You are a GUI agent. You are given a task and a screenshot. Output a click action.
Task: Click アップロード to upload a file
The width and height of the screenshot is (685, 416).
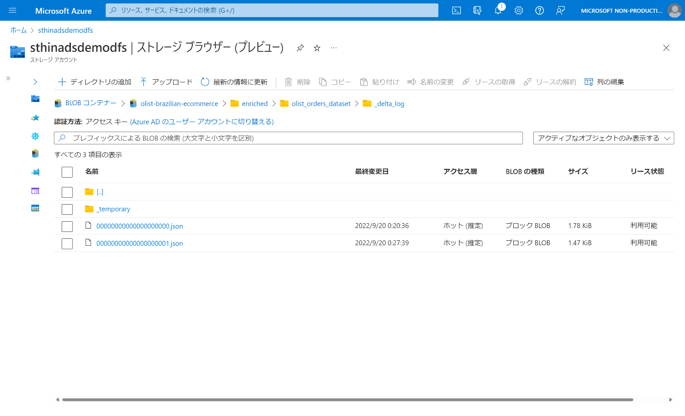166,82
